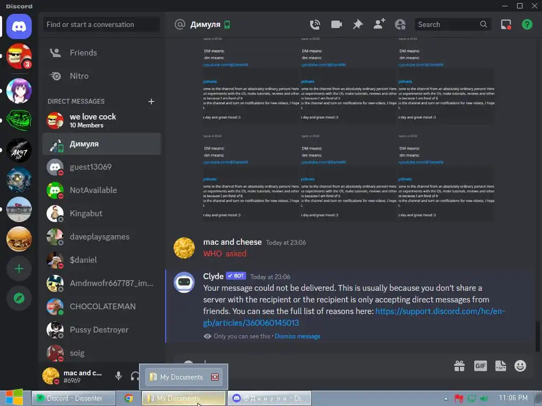The image size is (542, 406).
Task: Click the mac and cheese message avatar
Action: [184, 247]
